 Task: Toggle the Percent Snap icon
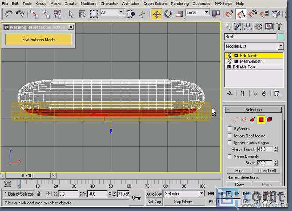tap(253, 14)
